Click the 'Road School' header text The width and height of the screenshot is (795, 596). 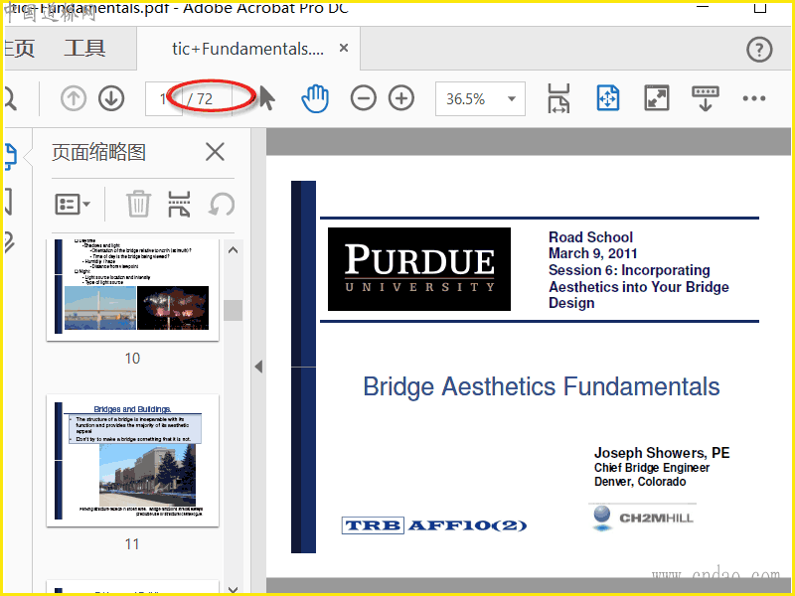(590, 237)
